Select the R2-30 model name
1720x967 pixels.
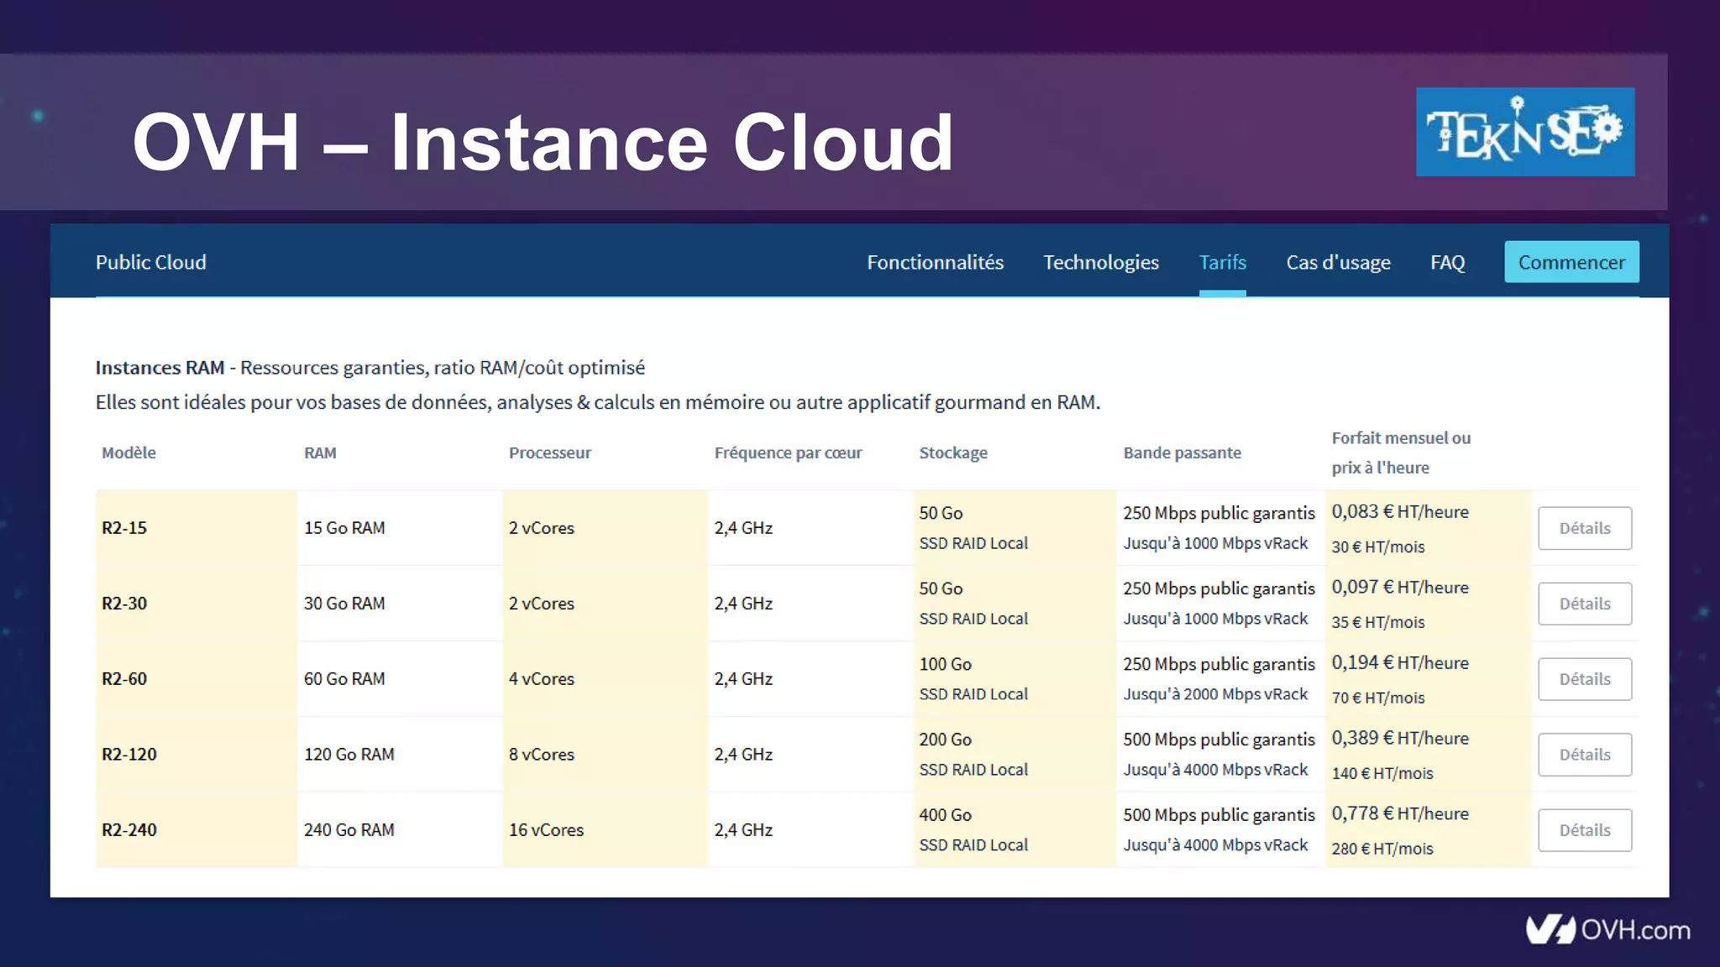coord(124,604)
